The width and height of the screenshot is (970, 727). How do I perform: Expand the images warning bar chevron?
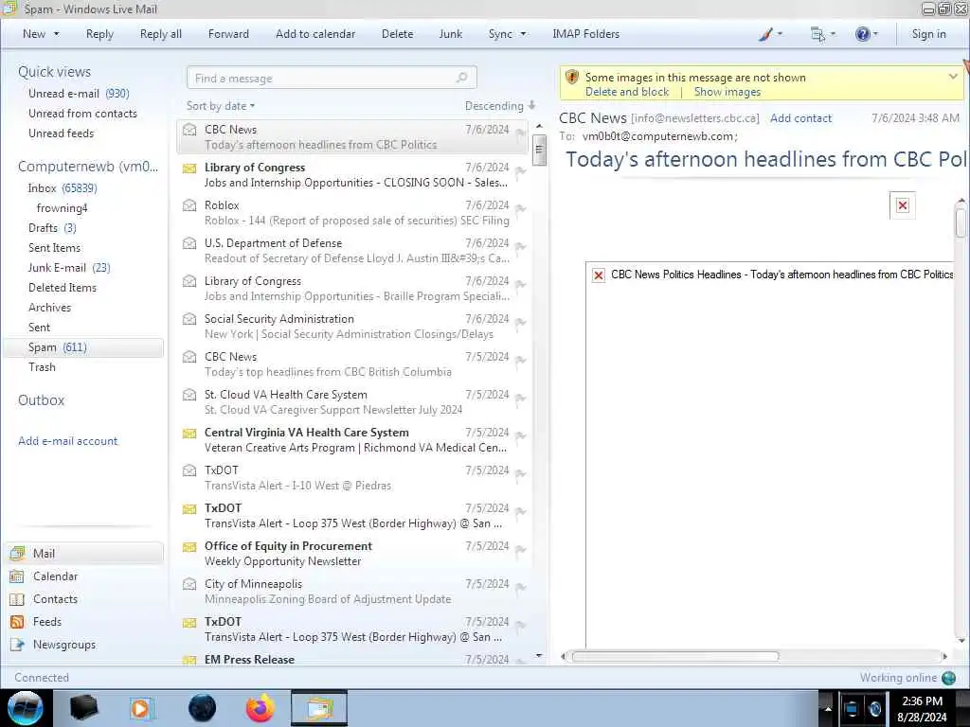[x=953, y=77]
